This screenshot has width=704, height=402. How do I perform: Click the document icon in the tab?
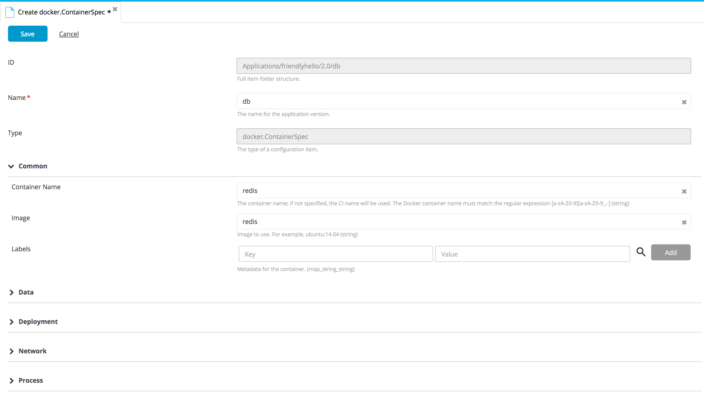(10, 12)
